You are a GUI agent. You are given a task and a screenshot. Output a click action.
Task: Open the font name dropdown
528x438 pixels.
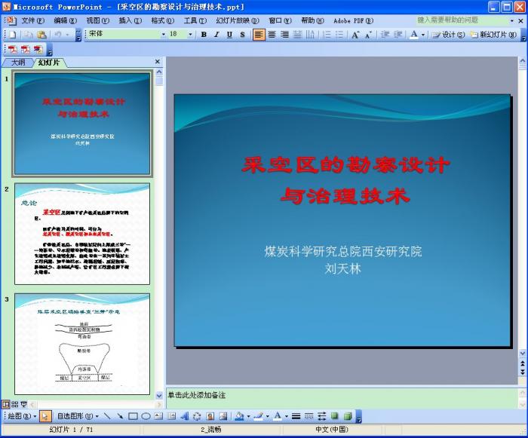pos(163,35)
